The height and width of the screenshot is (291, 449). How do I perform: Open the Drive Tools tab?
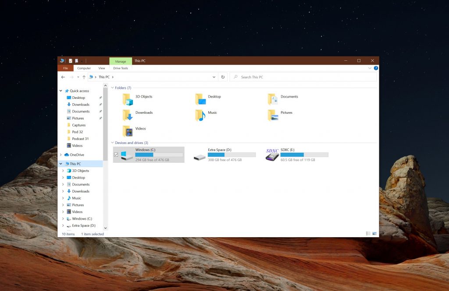[121, 68]
